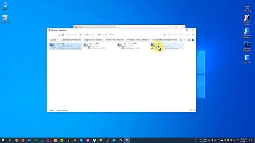Open Messenger from the taskbar
255x143 pixels.
[88, 140]
